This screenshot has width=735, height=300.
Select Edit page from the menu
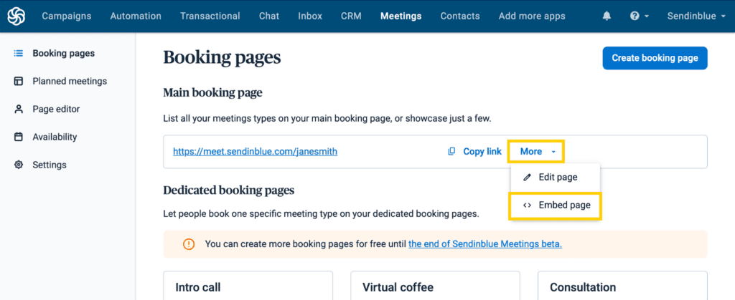[556, 178]
